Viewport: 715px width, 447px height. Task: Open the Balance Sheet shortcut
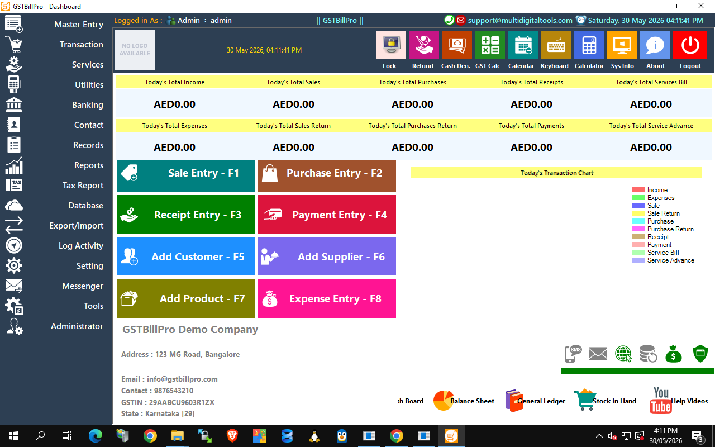[x=464, y=401]
